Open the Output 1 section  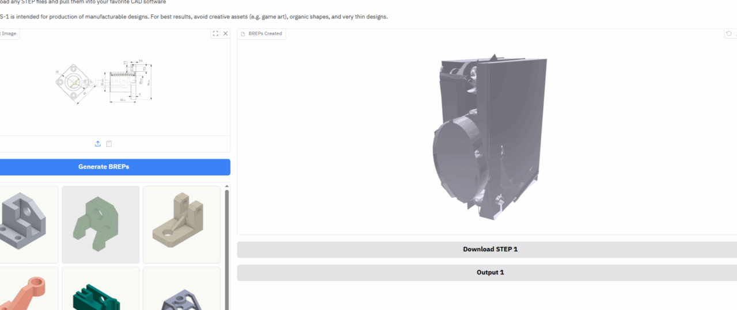[x=489, y=273]
